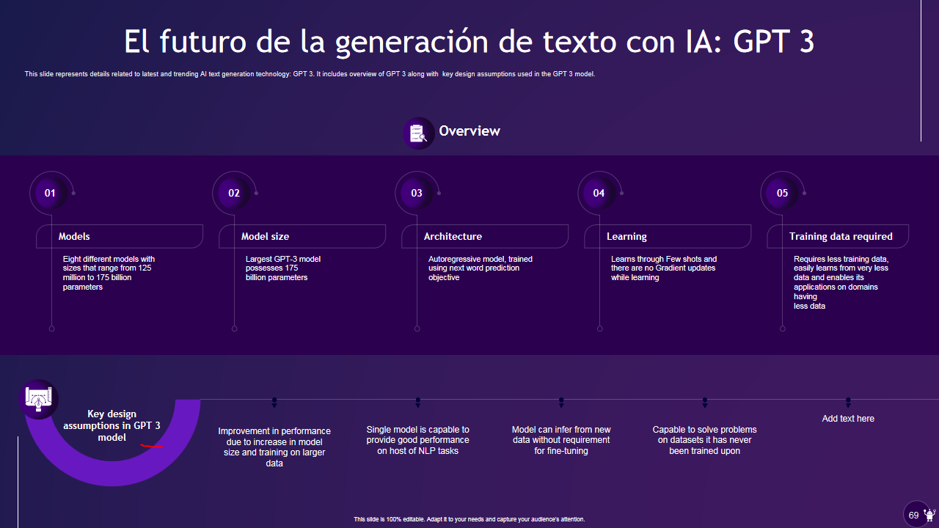The width and height of the screenshot is (939, 528).
Task: Click the slide description starting This slide represents details
Action: [x=310, y=74]
